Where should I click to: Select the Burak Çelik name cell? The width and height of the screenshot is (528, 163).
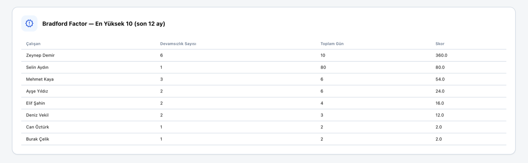(x=38, y=139)
